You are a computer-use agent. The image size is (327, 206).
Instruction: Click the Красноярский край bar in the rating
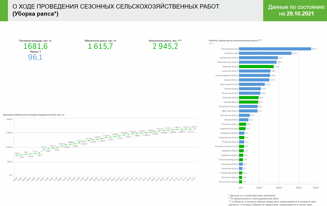275,49
